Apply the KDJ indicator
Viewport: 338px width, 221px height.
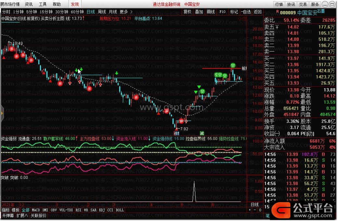pos(102,210)
